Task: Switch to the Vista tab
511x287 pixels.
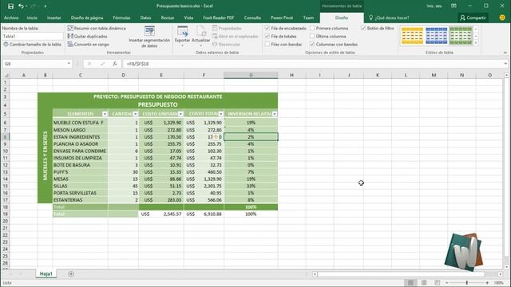Action: pyautogui.click(x=188, y=18)
